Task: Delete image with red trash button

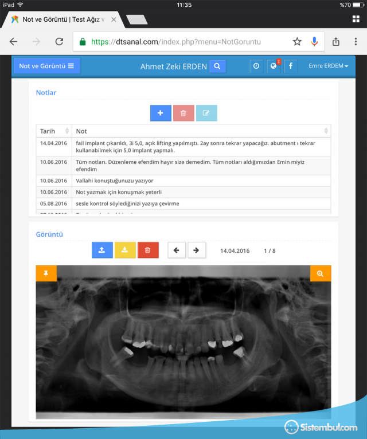Action: click(x=148, y=250)
